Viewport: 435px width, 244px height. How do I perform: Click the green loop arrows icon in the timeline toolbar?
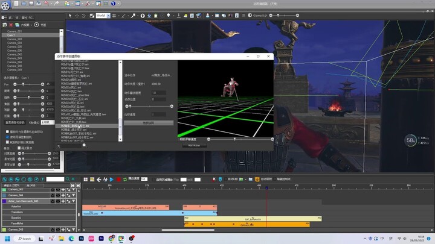pos(125,180)
